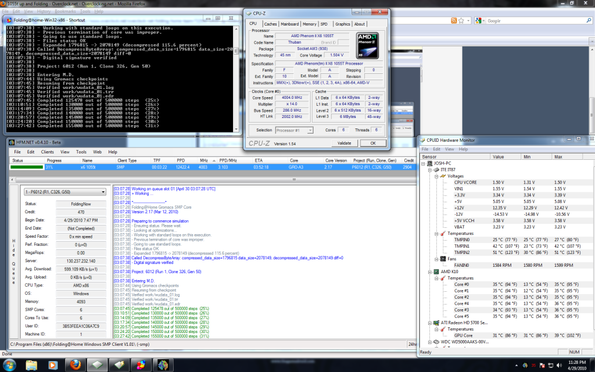Click the ATI Radeon HD 5700 sensor icon
The width and height of the screenshot is (595, 372).
point(436,322)
